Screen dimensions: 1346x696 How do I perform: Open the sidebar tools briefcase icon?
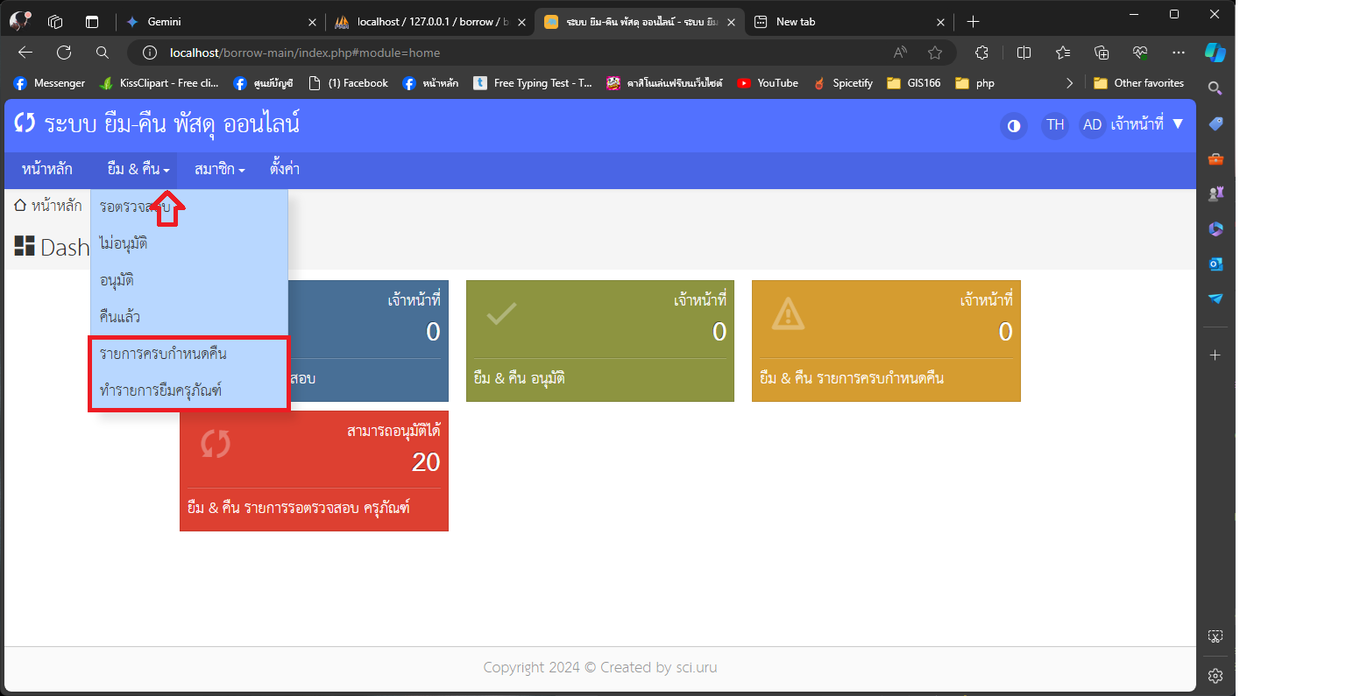(1215, 158)
